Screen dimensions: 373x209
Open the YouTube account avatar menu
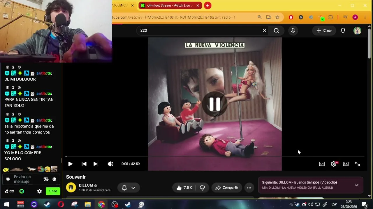(x=357, y=30)
